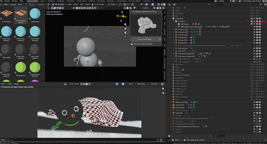The width and height of the screenshot is (267, 144).
Task: Click the image editor zoom magnifier icon
Action: [163, 89]
